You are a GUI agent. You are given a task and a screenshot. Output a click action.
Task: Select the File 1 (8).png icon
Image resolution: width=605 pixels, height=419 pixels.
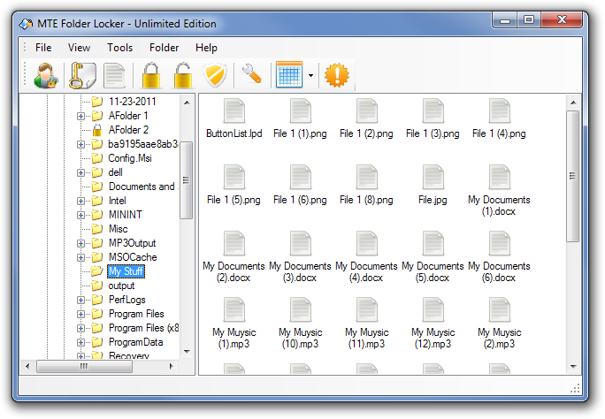367,178
